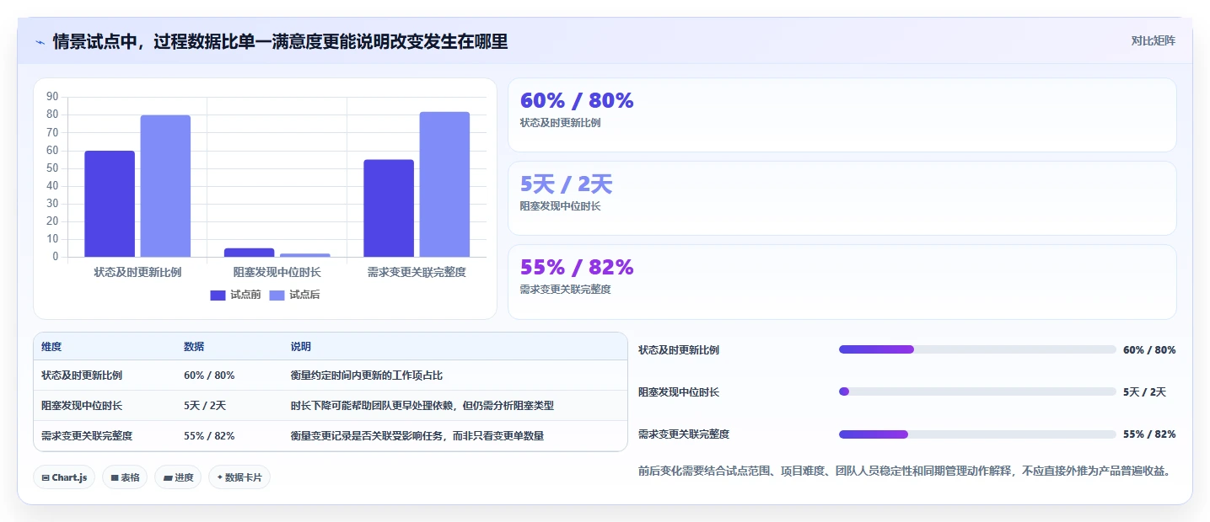Click the icon in the 进度 chip
The width and height of the screenshot is (1210, 522).
point(168,477)
